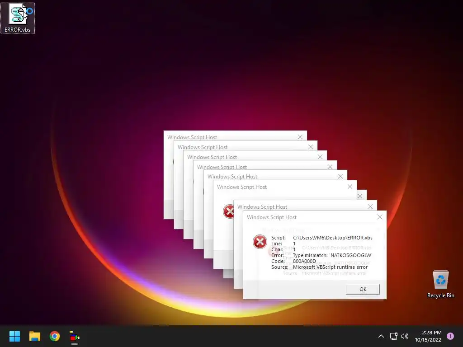
Task: Close the rearmost Windows Script Host dialog
Action: (300, 137)
